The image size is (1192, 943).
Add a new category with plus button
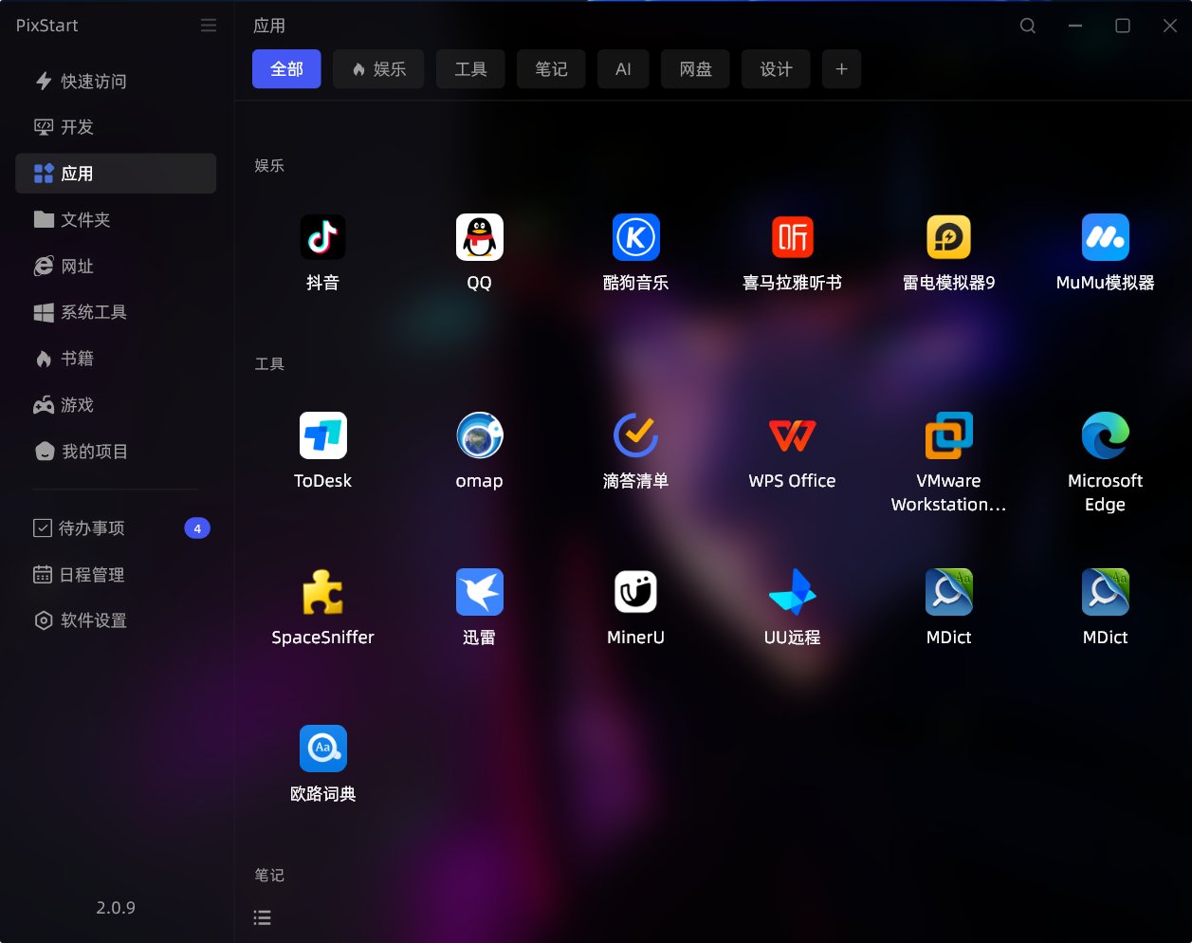(x=841, y=69)
